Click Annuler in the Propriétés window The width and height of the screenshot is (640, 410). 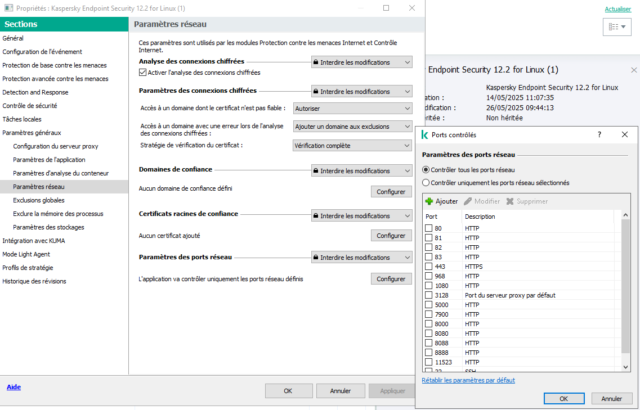click(x=341, y=391)
